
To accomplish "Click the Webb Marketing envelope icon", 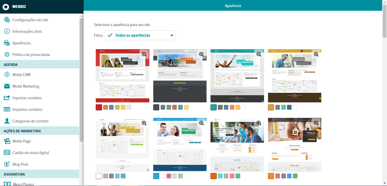I will pos(7,86).
